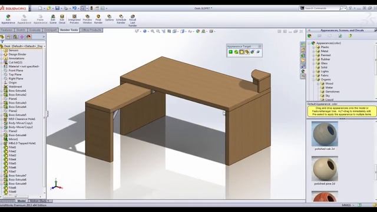Image resolution: width=377 pixels, height=212 pixels.
Task: Open the Undo dropdown arrow
Action: tap(78, 8)
